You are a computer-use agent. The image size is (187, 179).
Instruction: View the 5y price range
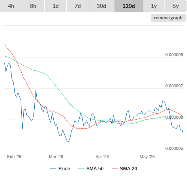pos(176,6)
